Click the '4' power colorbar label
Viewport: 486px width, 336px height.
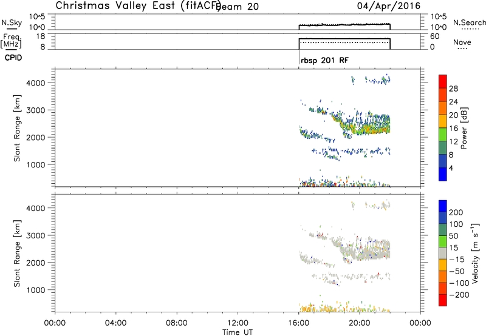click(x=451, y=168)
